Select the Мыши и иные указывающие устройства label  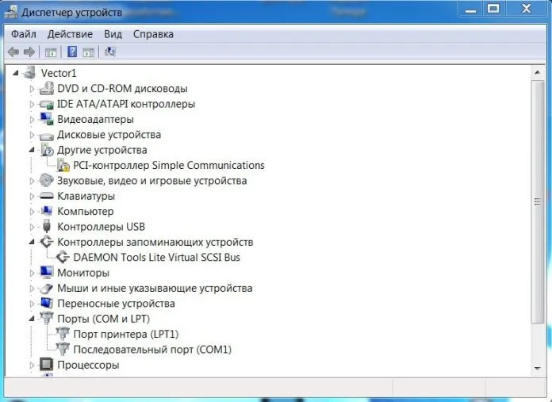(x=155, y=289)
